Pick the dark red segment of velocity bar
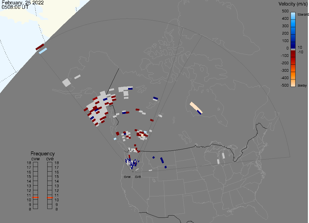Viewport: 309px width, 223px height. coord(293,54)
